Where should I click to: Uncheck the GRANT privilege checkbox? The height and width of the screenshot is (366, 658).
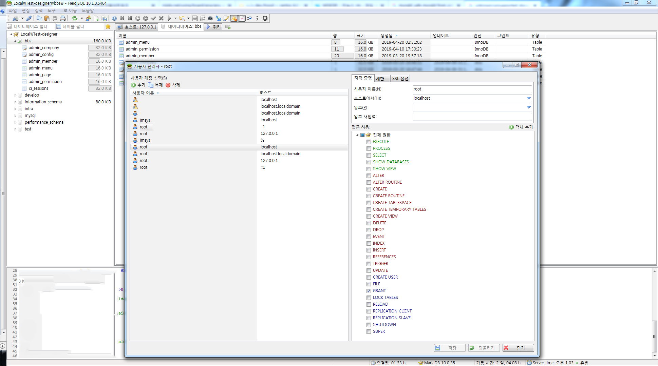pos(369,291)
